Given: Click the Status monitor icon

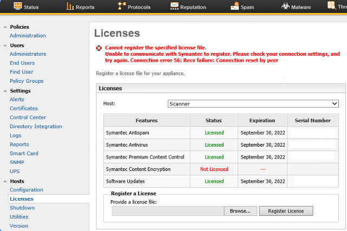Looking at the screenshot, I should point(17,6).
